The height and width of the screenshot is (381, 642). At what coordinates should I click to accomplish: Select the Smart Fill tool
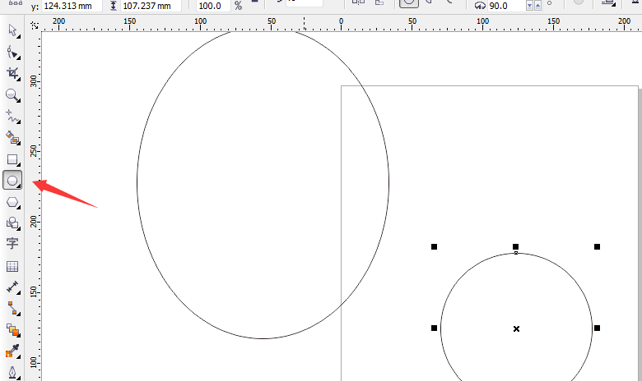pos(12,138)
